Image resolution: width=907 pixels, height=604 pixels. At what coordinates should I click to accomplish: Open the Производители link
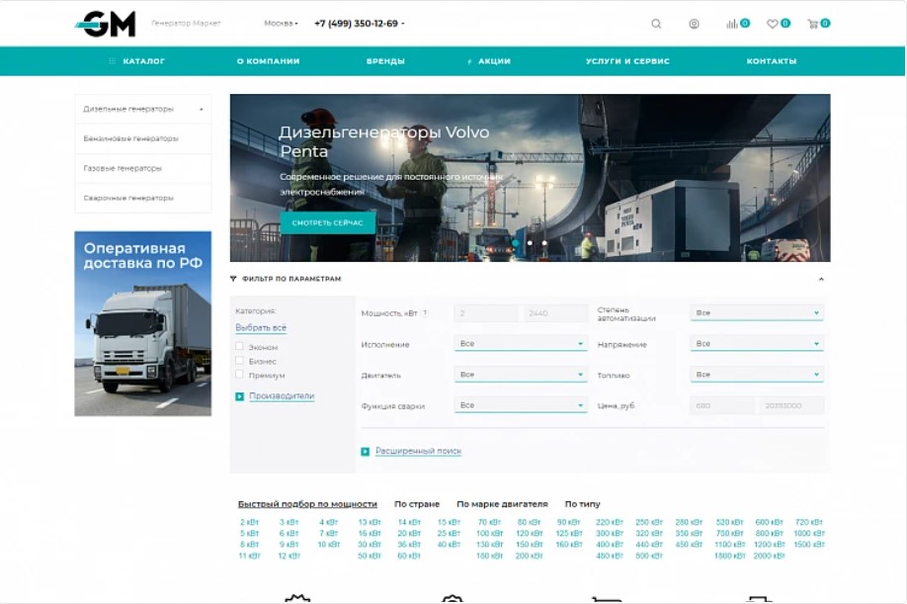click(282, 396)
